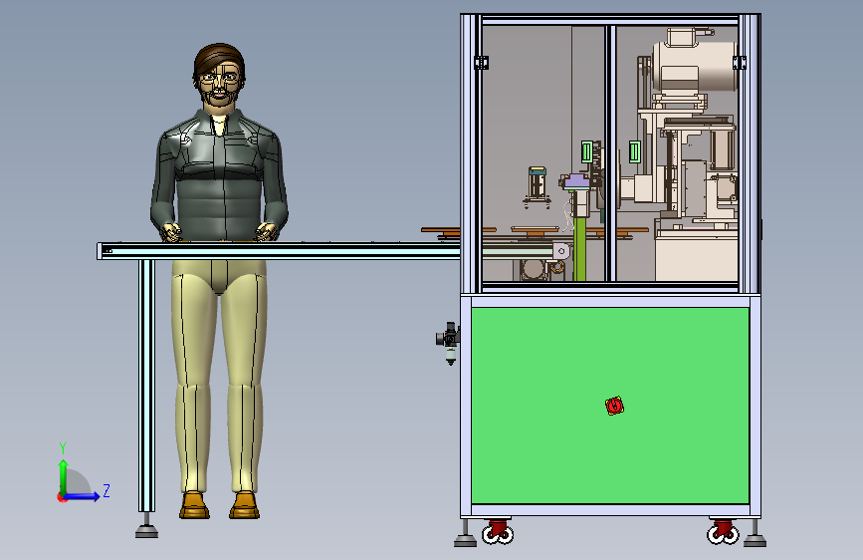Image resolution: width=863 pixels, height=560 pixels.
Task: Pick the mannequin's head
Action: [219, 76]
